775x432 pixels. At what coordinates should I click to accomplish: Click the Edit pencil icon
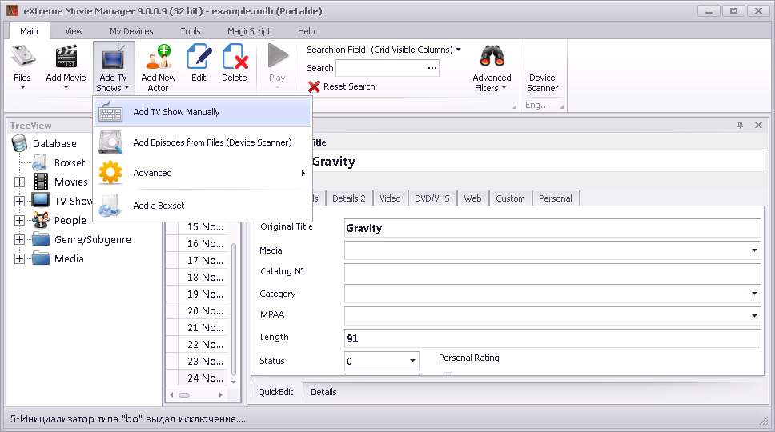tap(199, 56)
